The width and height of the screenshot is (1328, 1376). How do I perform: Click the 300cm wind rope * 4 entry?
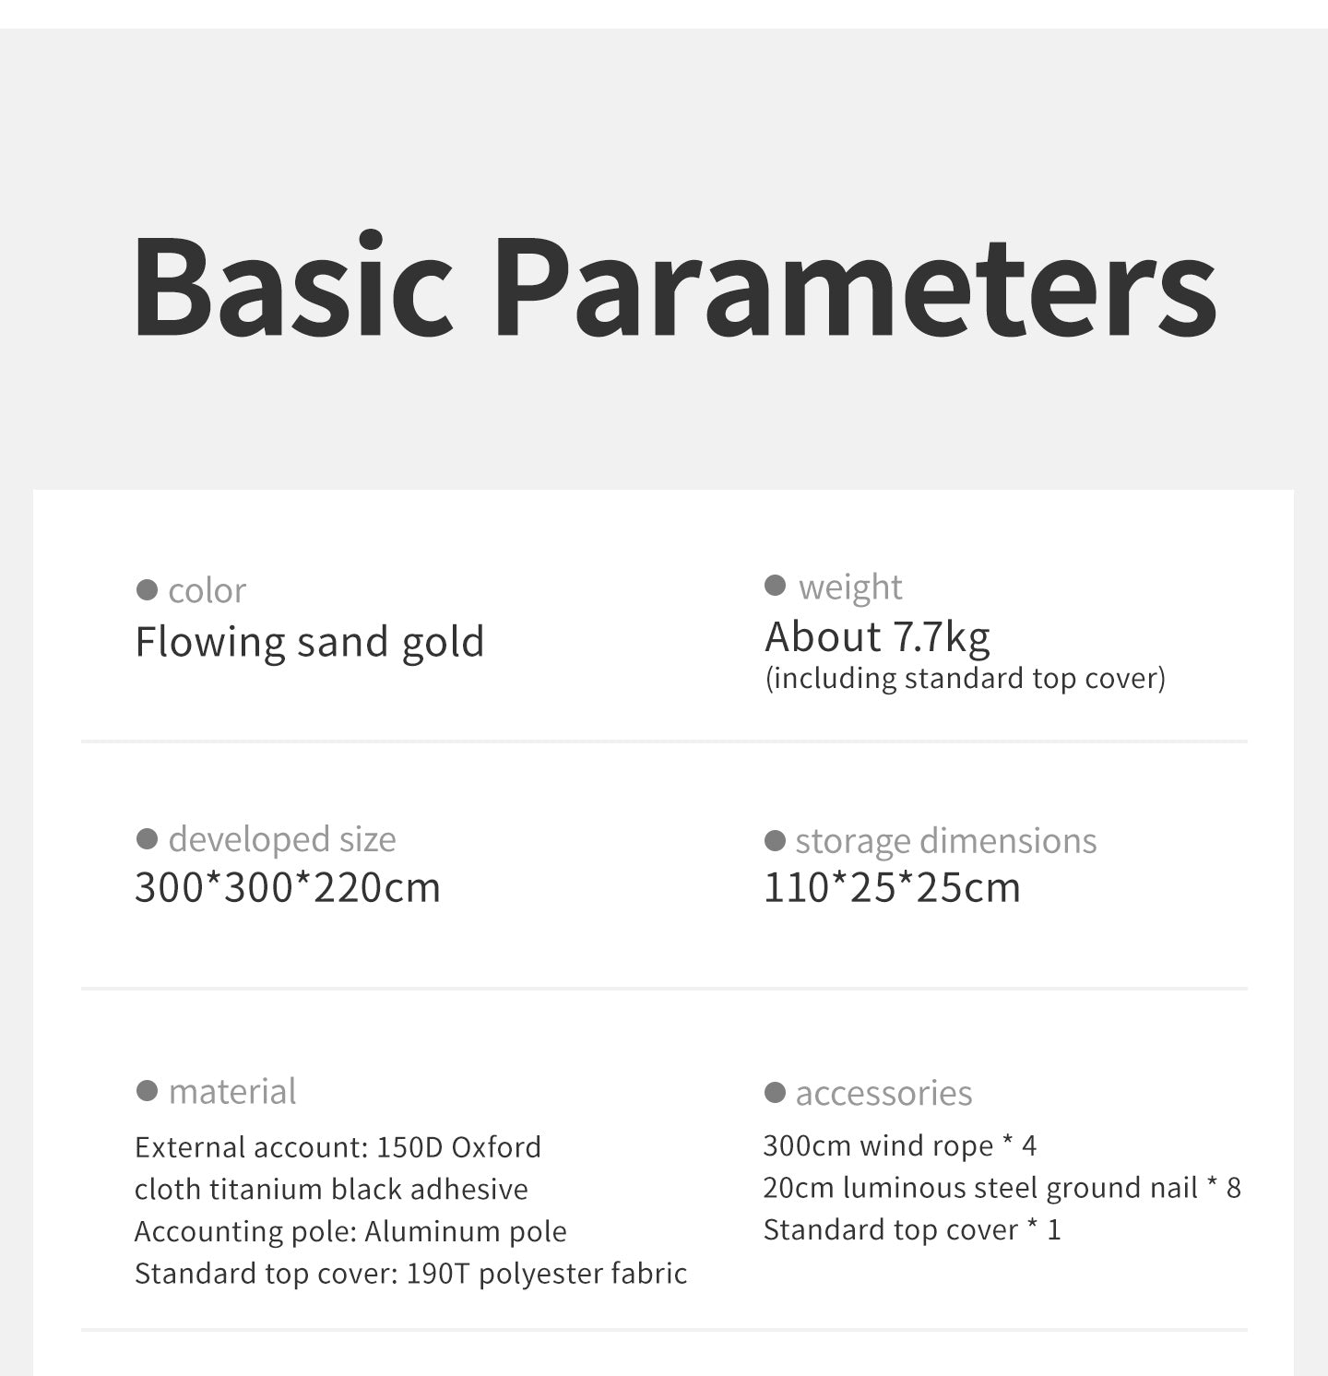point(900,1145)
